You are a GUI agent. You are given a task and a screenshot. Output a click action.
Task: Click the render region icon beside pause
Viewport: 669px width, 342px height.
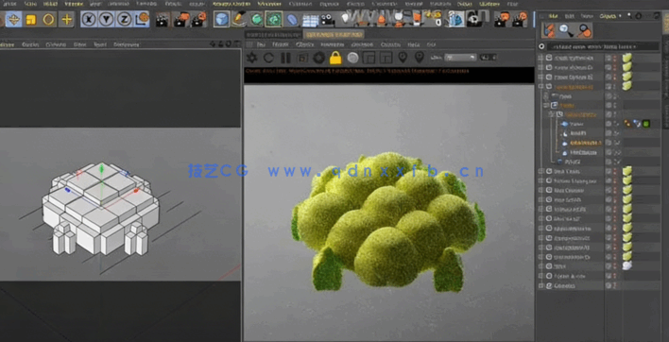point(302,58)
